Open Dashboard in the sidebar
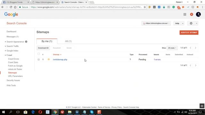Image resolution: width=205 pixels, height=115 pixels. [x=12, y=32]
